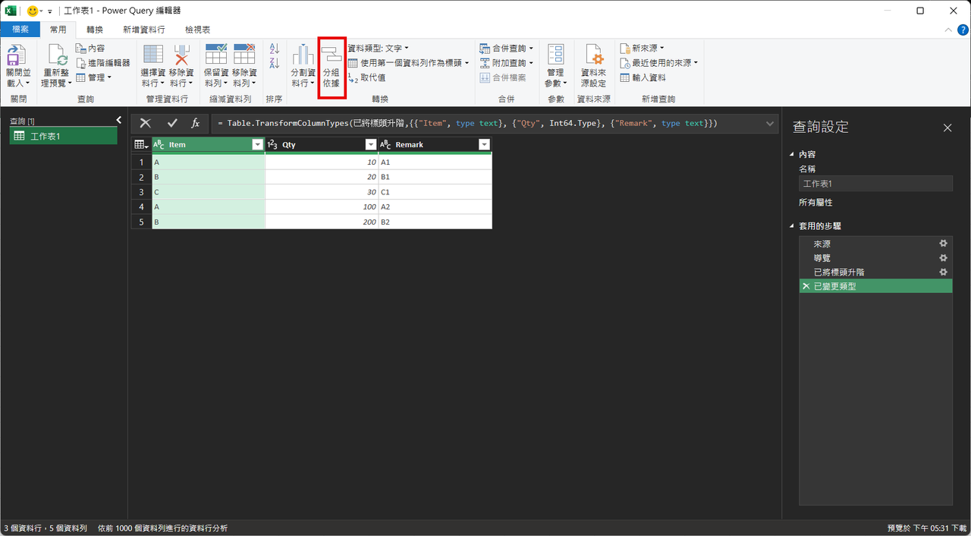Click 使用第一個資料列作為標頭 button

[x=408, y=63]
